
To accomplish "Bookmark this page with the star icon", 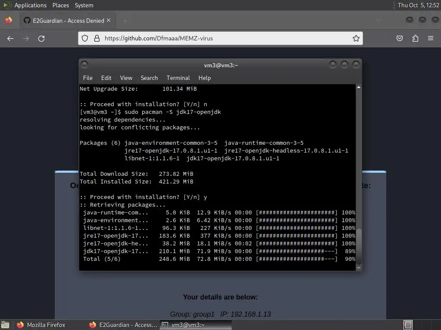I will coord(356,38).
